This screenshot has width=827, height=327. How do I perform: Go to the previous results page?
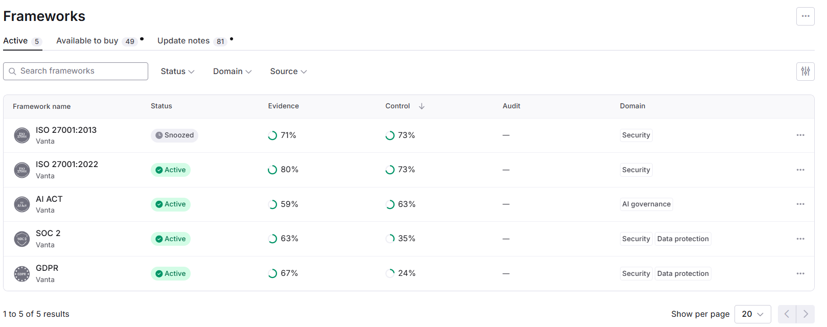(787, 314)
